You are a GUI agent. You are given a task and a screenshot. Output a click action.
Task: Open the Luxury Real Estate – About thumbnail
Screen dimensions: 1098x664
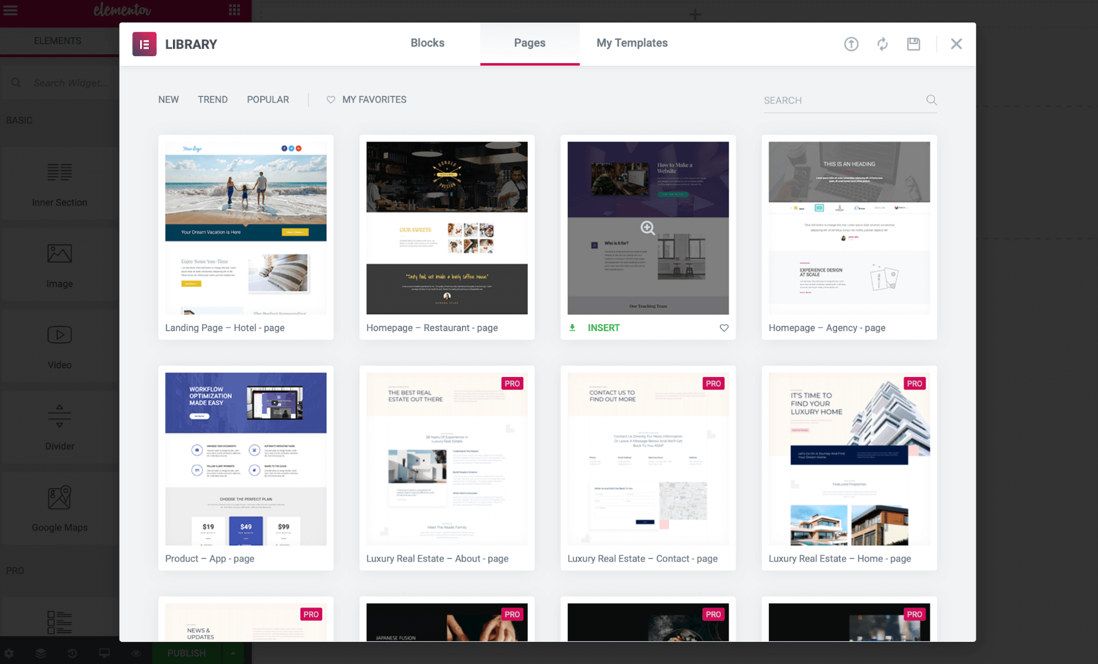447,459
